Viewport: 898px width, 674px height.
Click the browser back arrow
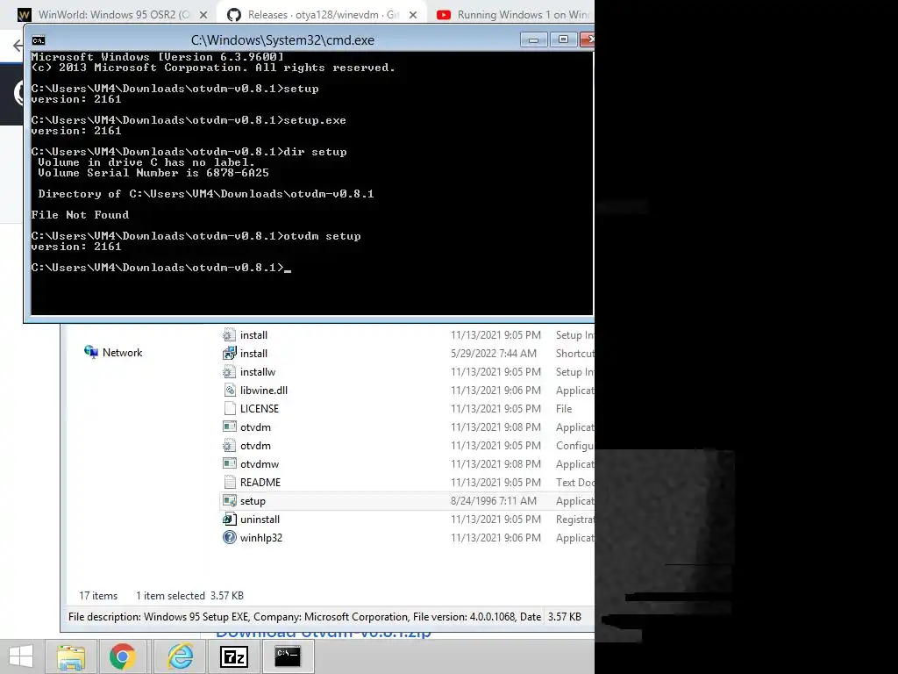[18, 46]
